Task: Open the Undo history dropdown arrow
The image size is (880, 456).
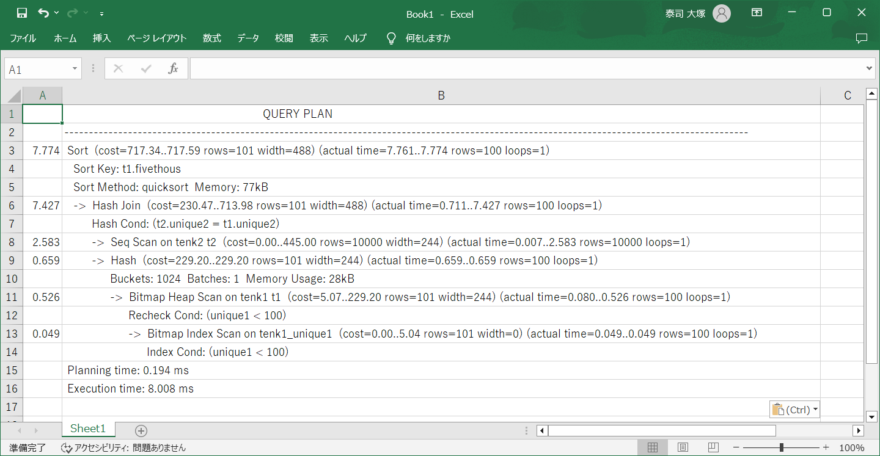Action: coord(57,13)
